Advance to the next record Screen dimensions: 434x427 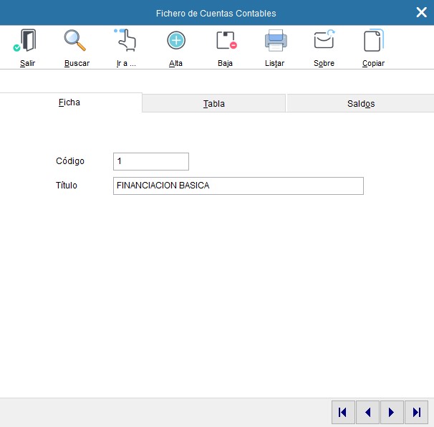click(392, 412)
